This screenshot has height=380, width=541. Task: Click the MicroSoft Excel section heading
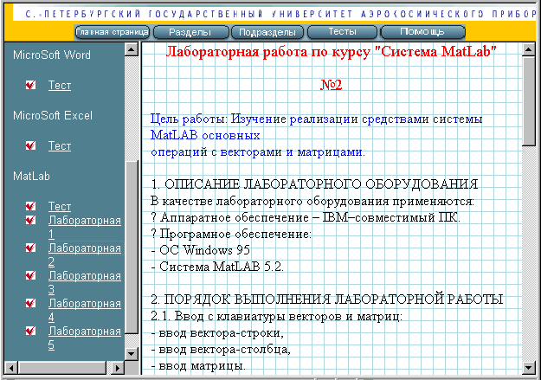coord(53,115)
